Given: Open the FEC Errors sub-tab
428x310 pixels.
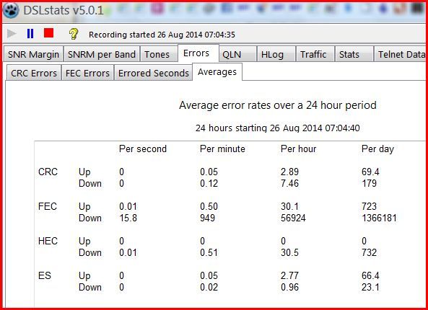Looking at the screenshot, I should pyautogui.click(x=87, y=73).
